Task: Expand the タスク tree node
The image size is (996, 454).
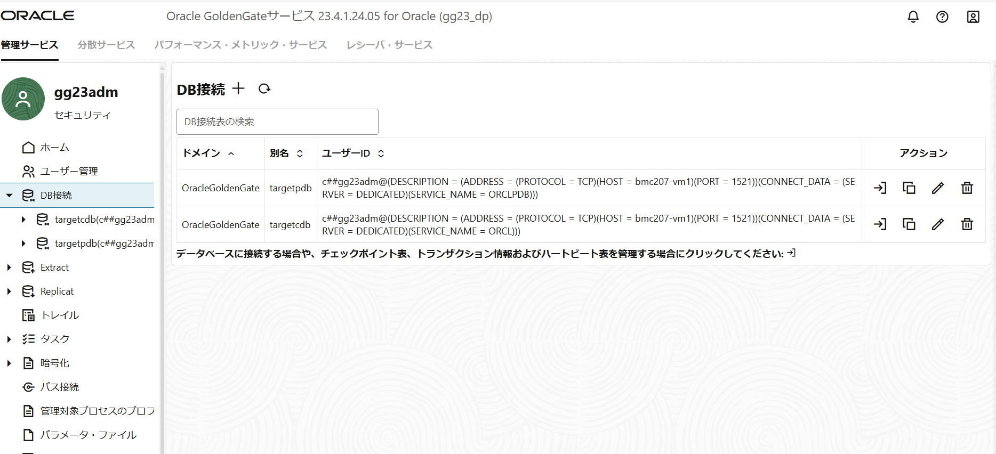Action: point(9,339)
